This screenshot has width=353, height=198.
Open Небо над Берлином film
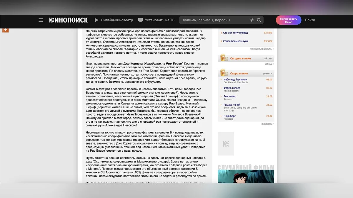235,79
